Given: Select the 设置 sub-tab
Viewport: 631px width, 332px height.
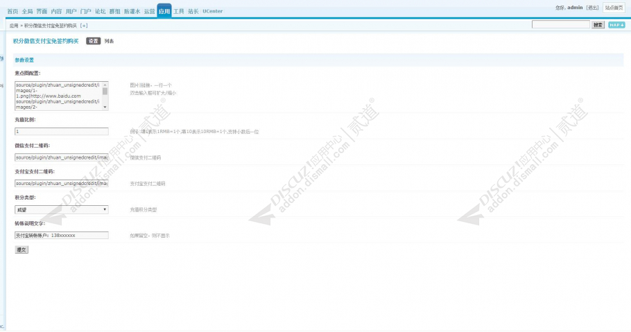Looking at the screenshot, I should pos(93,41).
